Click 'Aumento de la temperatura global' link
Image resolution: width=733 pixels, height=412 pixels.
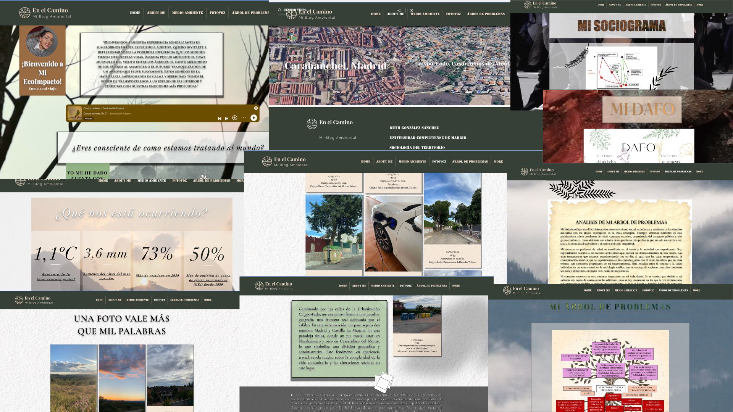[x=56, y=277]
